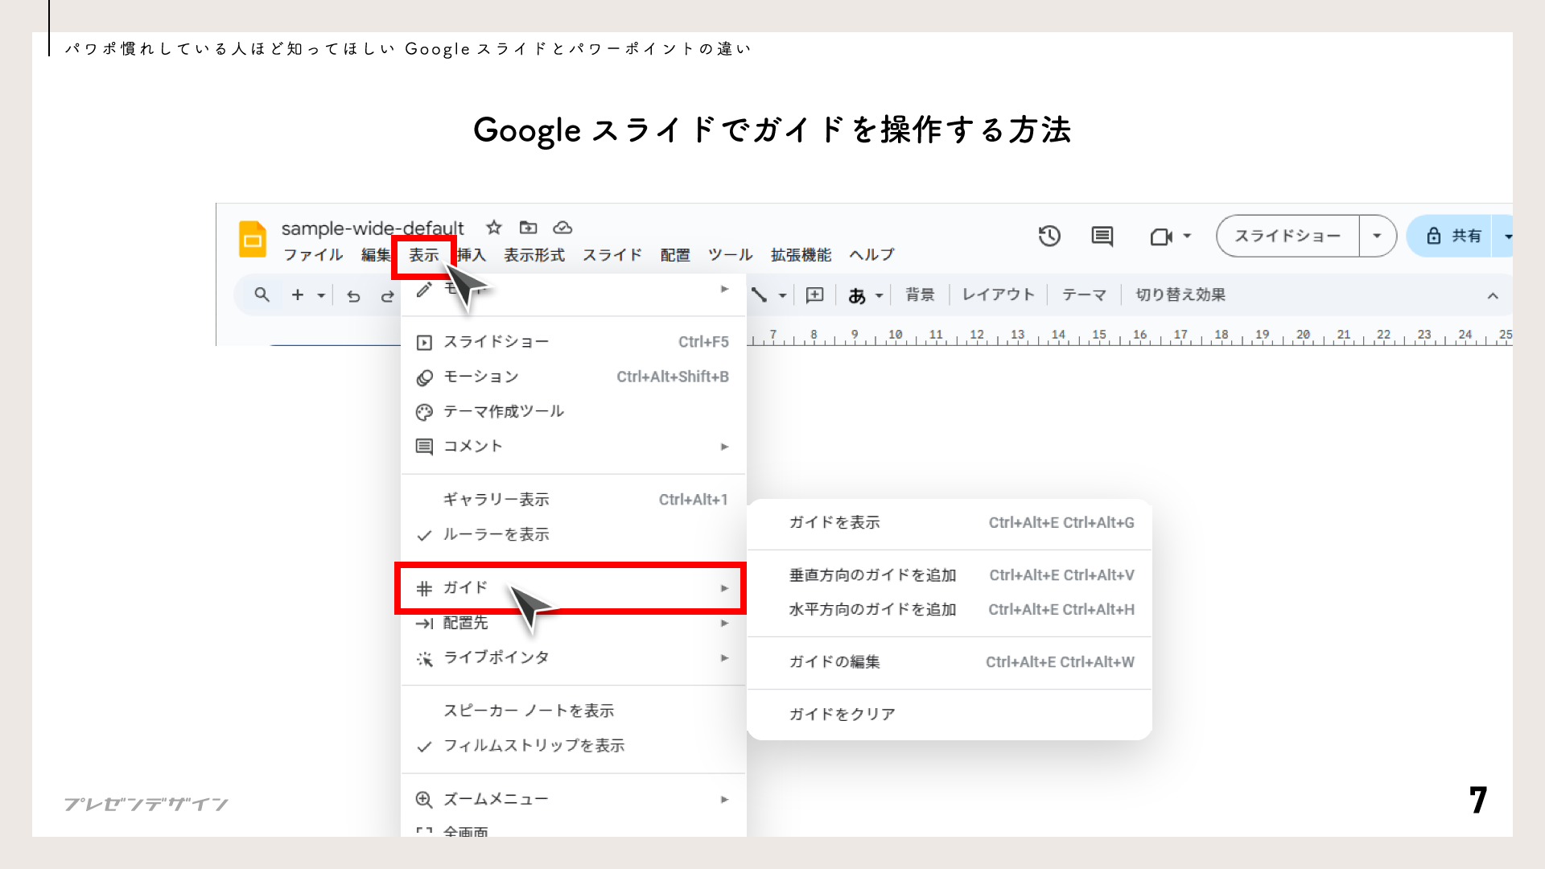
Task: Click the 切り替え効果 toolbar button
Action: 1180,294
